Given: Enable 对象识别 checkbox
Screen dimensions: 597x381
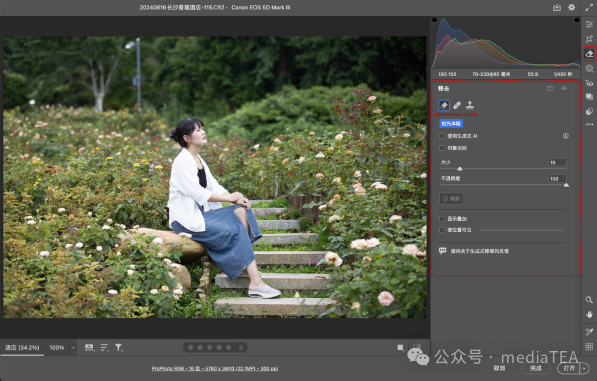Looking at the screenshot, I should point(442,148).
